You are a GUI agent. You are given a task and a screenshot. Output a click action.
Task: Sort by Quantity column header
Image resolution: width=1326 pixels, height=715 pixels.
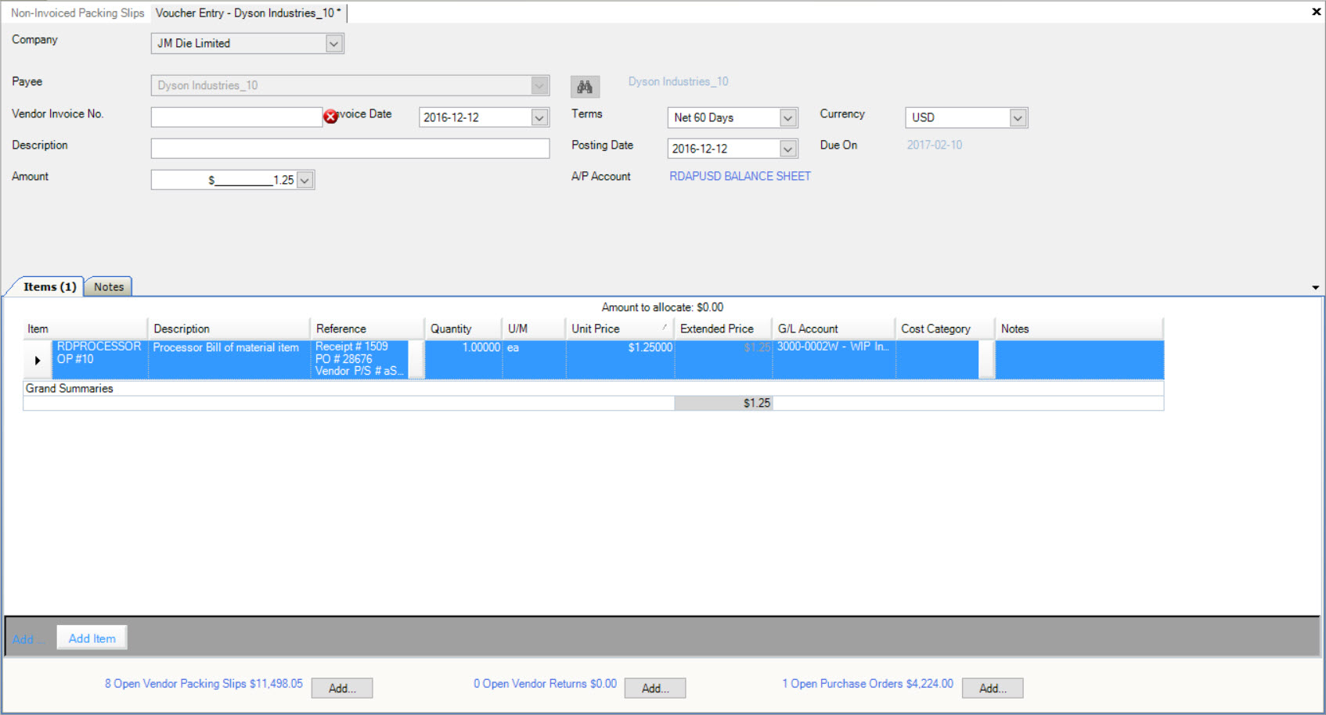click(x=463, y=329)
